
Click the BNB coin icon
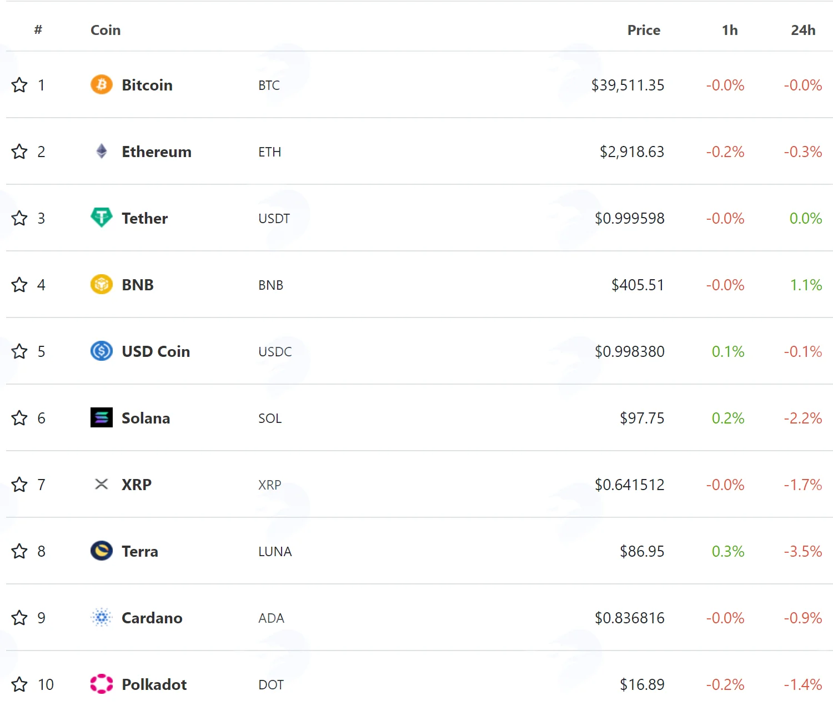click(102, 284)
